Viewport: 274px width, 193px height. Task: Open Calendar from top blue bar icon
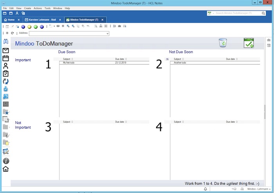pos(11,13)
